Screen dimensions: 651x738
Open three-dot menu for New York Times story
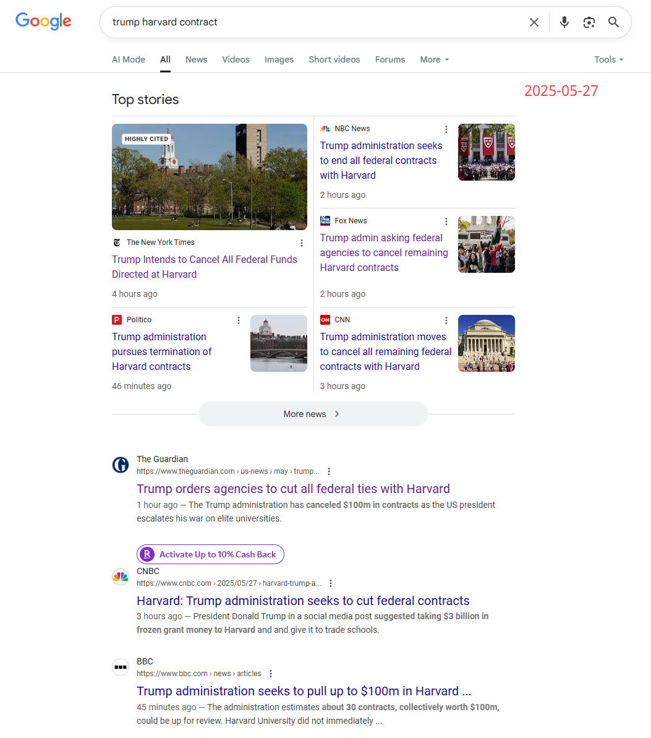pos(302,243)
